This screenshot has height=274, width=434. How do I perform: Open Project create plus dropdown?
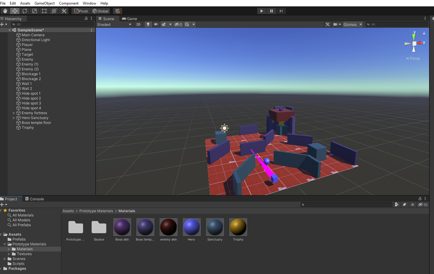(4, 205)
